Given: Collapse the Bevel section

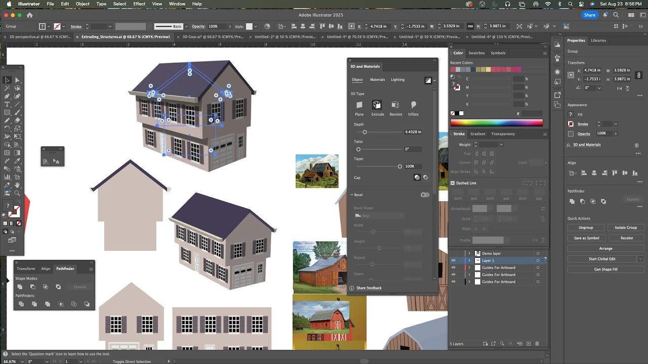Looking at the screenshot, I should click(x=352, y=195).
